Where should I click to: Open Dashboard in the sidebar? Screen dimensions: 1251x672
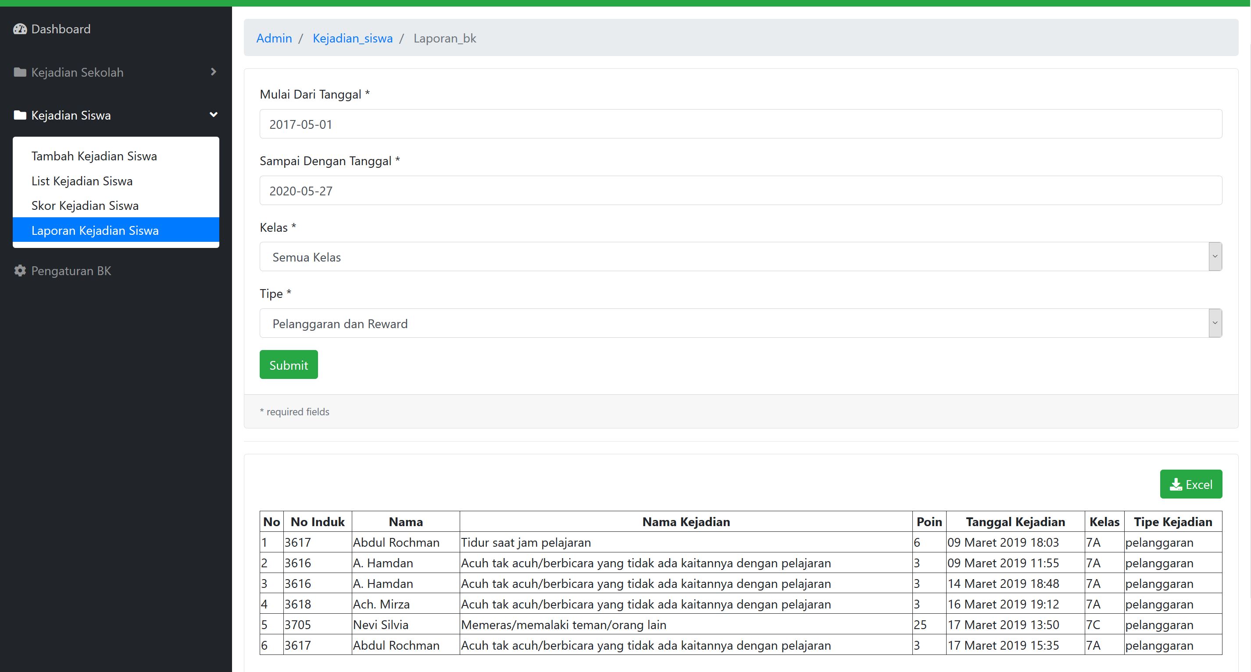click(61, 29)
